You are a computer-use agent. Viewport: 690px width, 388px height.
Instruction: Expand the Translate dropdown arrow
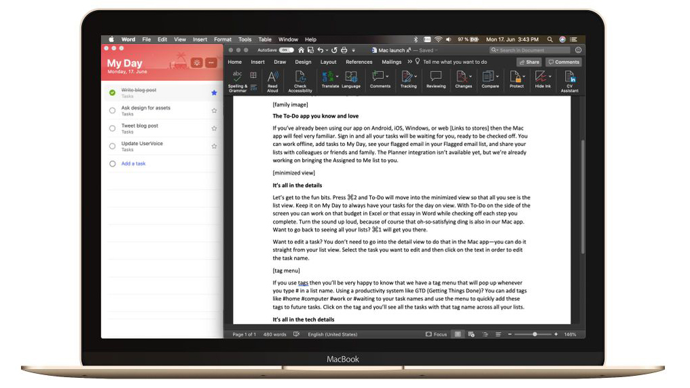click(x=338, y=76)
